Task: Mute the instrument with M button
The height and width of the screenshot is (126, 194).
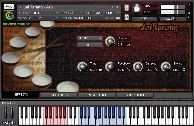Action: [126, 17]
